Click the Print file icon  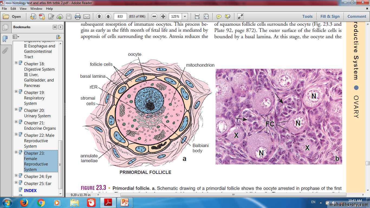coord(78,17)
